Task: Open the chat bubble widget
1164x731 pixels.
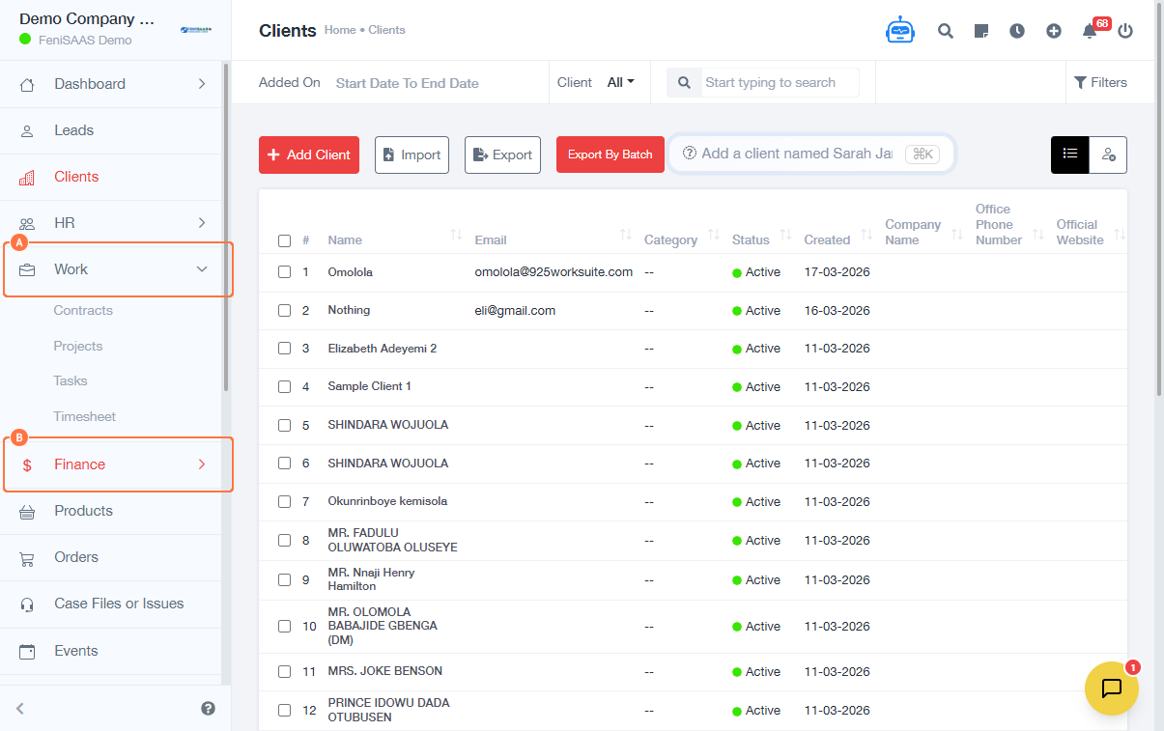Action: (1111, 688)
